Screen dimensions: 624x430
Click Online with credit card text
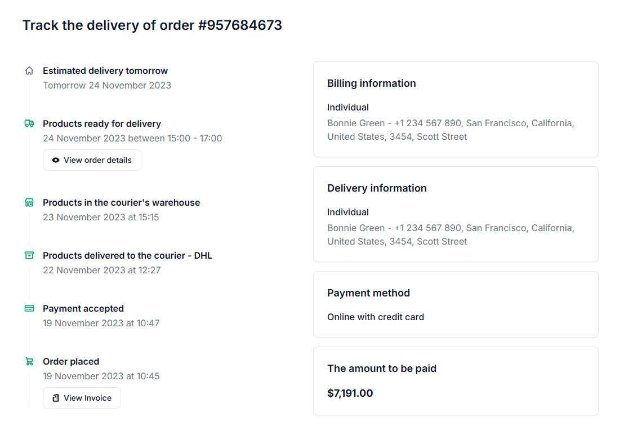[x=376, y=317]
